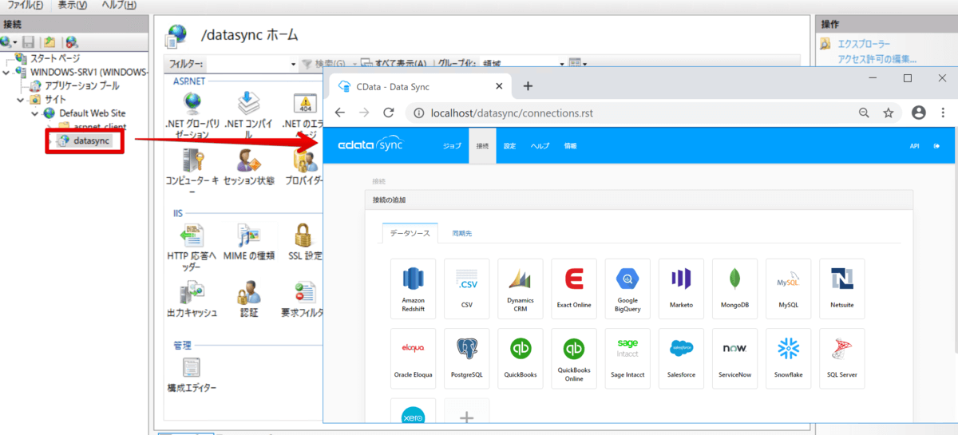Screen dimensions: 958x435
Task: Collapse the サイト tree node
Action: (x=21, y=100)
